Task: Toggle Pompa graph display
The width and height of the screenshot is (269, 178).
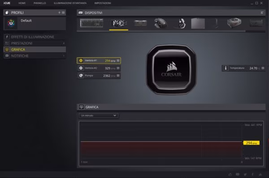Action: click(x=81, y=76)
